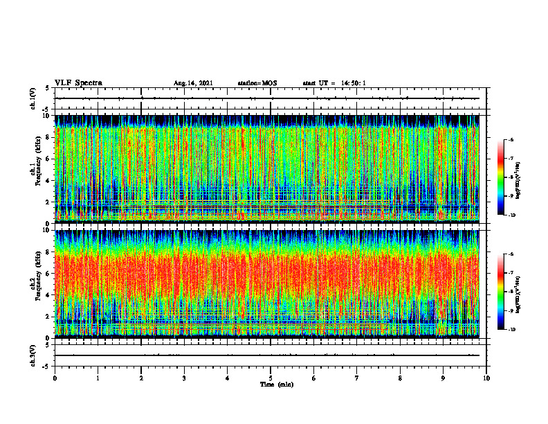Click the '6' kHz tick on ch.1 frequency axis
This screenshot has height=424, width=548.
48,159
